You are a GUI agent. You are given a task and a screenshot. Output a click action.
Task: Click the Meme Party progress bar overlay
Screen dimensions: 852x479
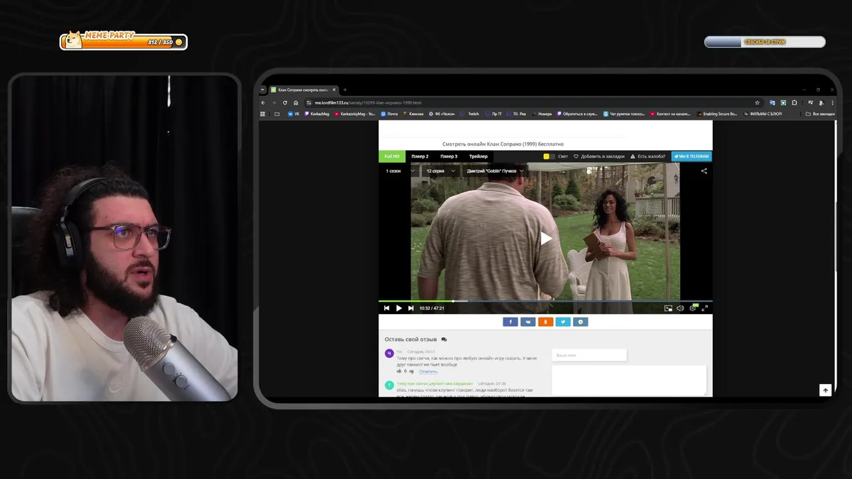click(123, 42)
